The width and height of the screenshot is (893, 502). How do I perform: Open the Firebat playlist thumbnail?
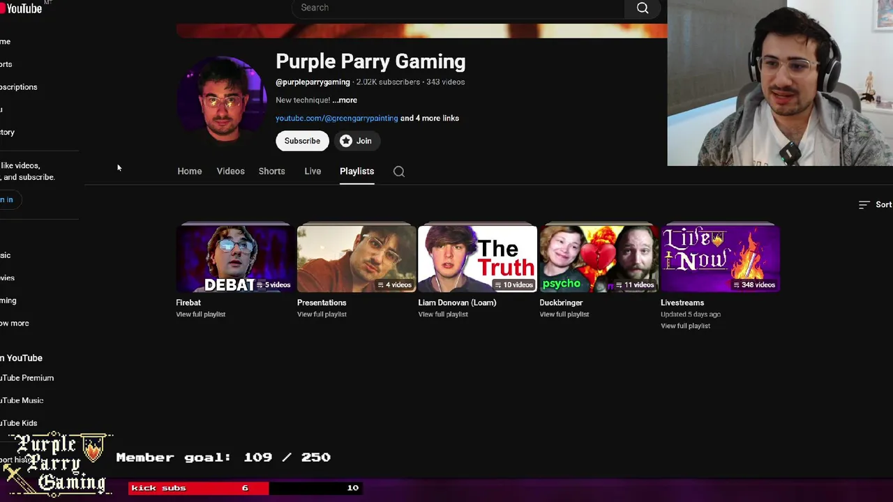click(x=235, y=259)
